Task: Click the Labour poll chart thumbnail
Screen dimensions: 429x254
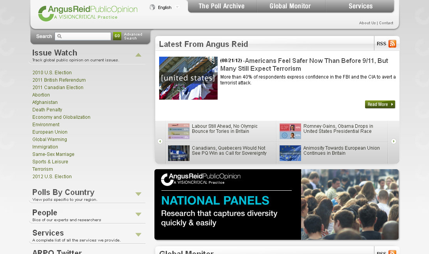Action: pyautogui.click(x=179, y=131)
